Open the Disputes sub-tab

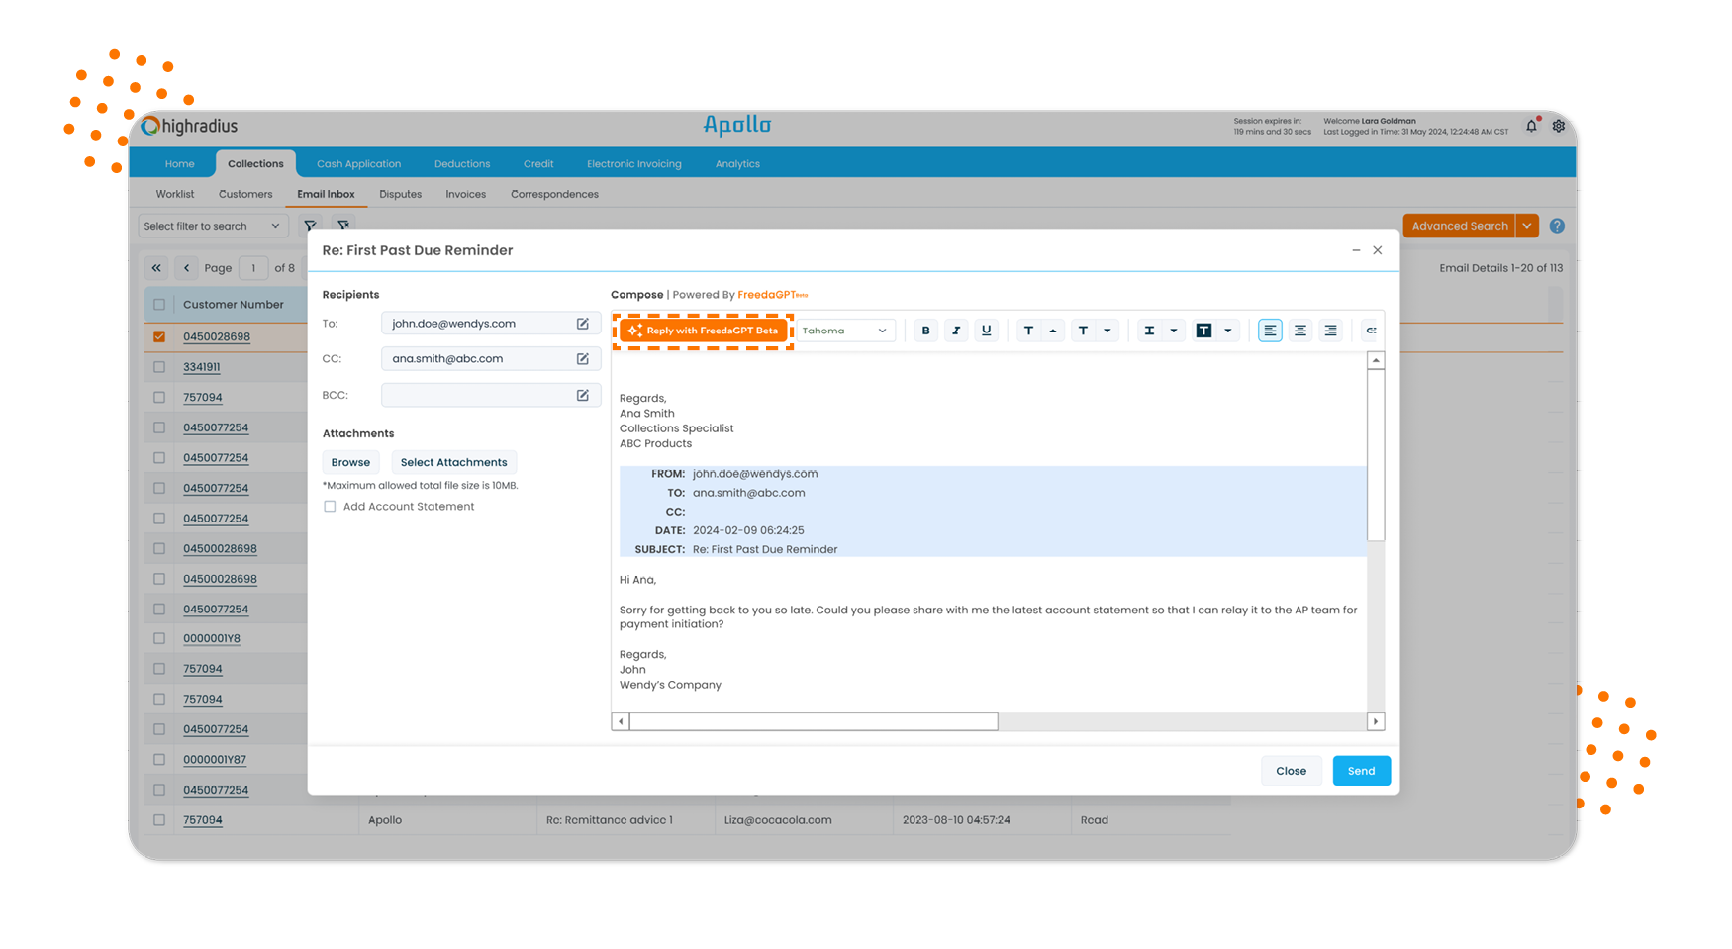pyautogui.click(x=400, y=194)
